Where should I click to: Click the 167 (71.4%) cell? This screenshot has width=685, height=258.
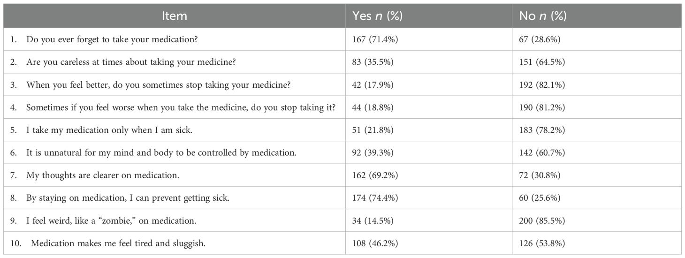click(375, 39)
